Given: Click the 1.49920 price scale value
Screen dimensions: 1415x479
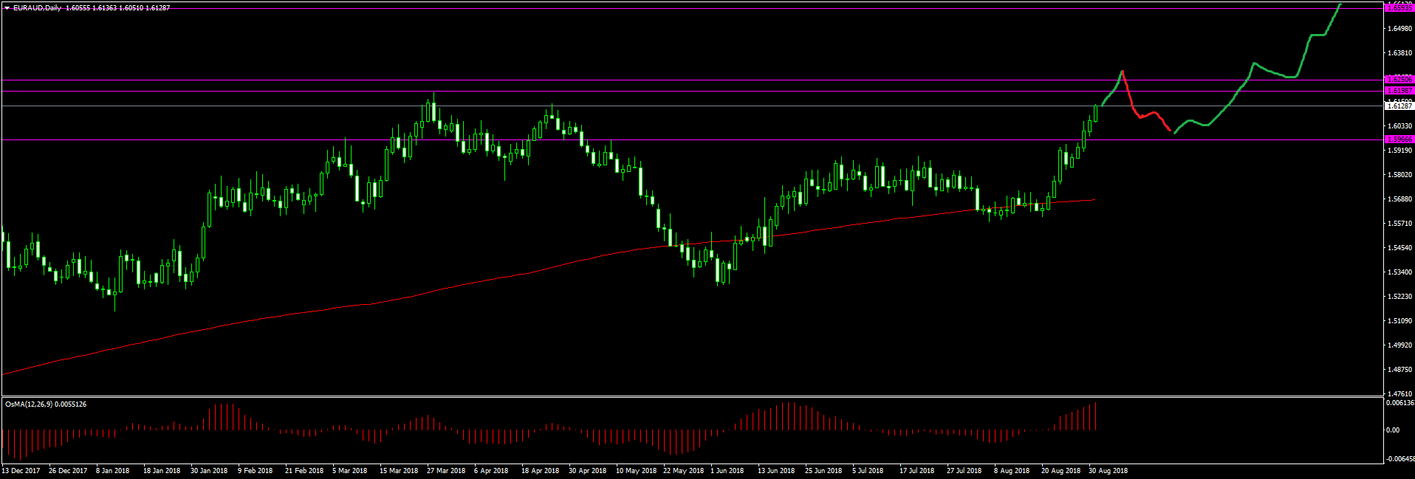Looking at the screenshot, I should [x=1400, y=345].
